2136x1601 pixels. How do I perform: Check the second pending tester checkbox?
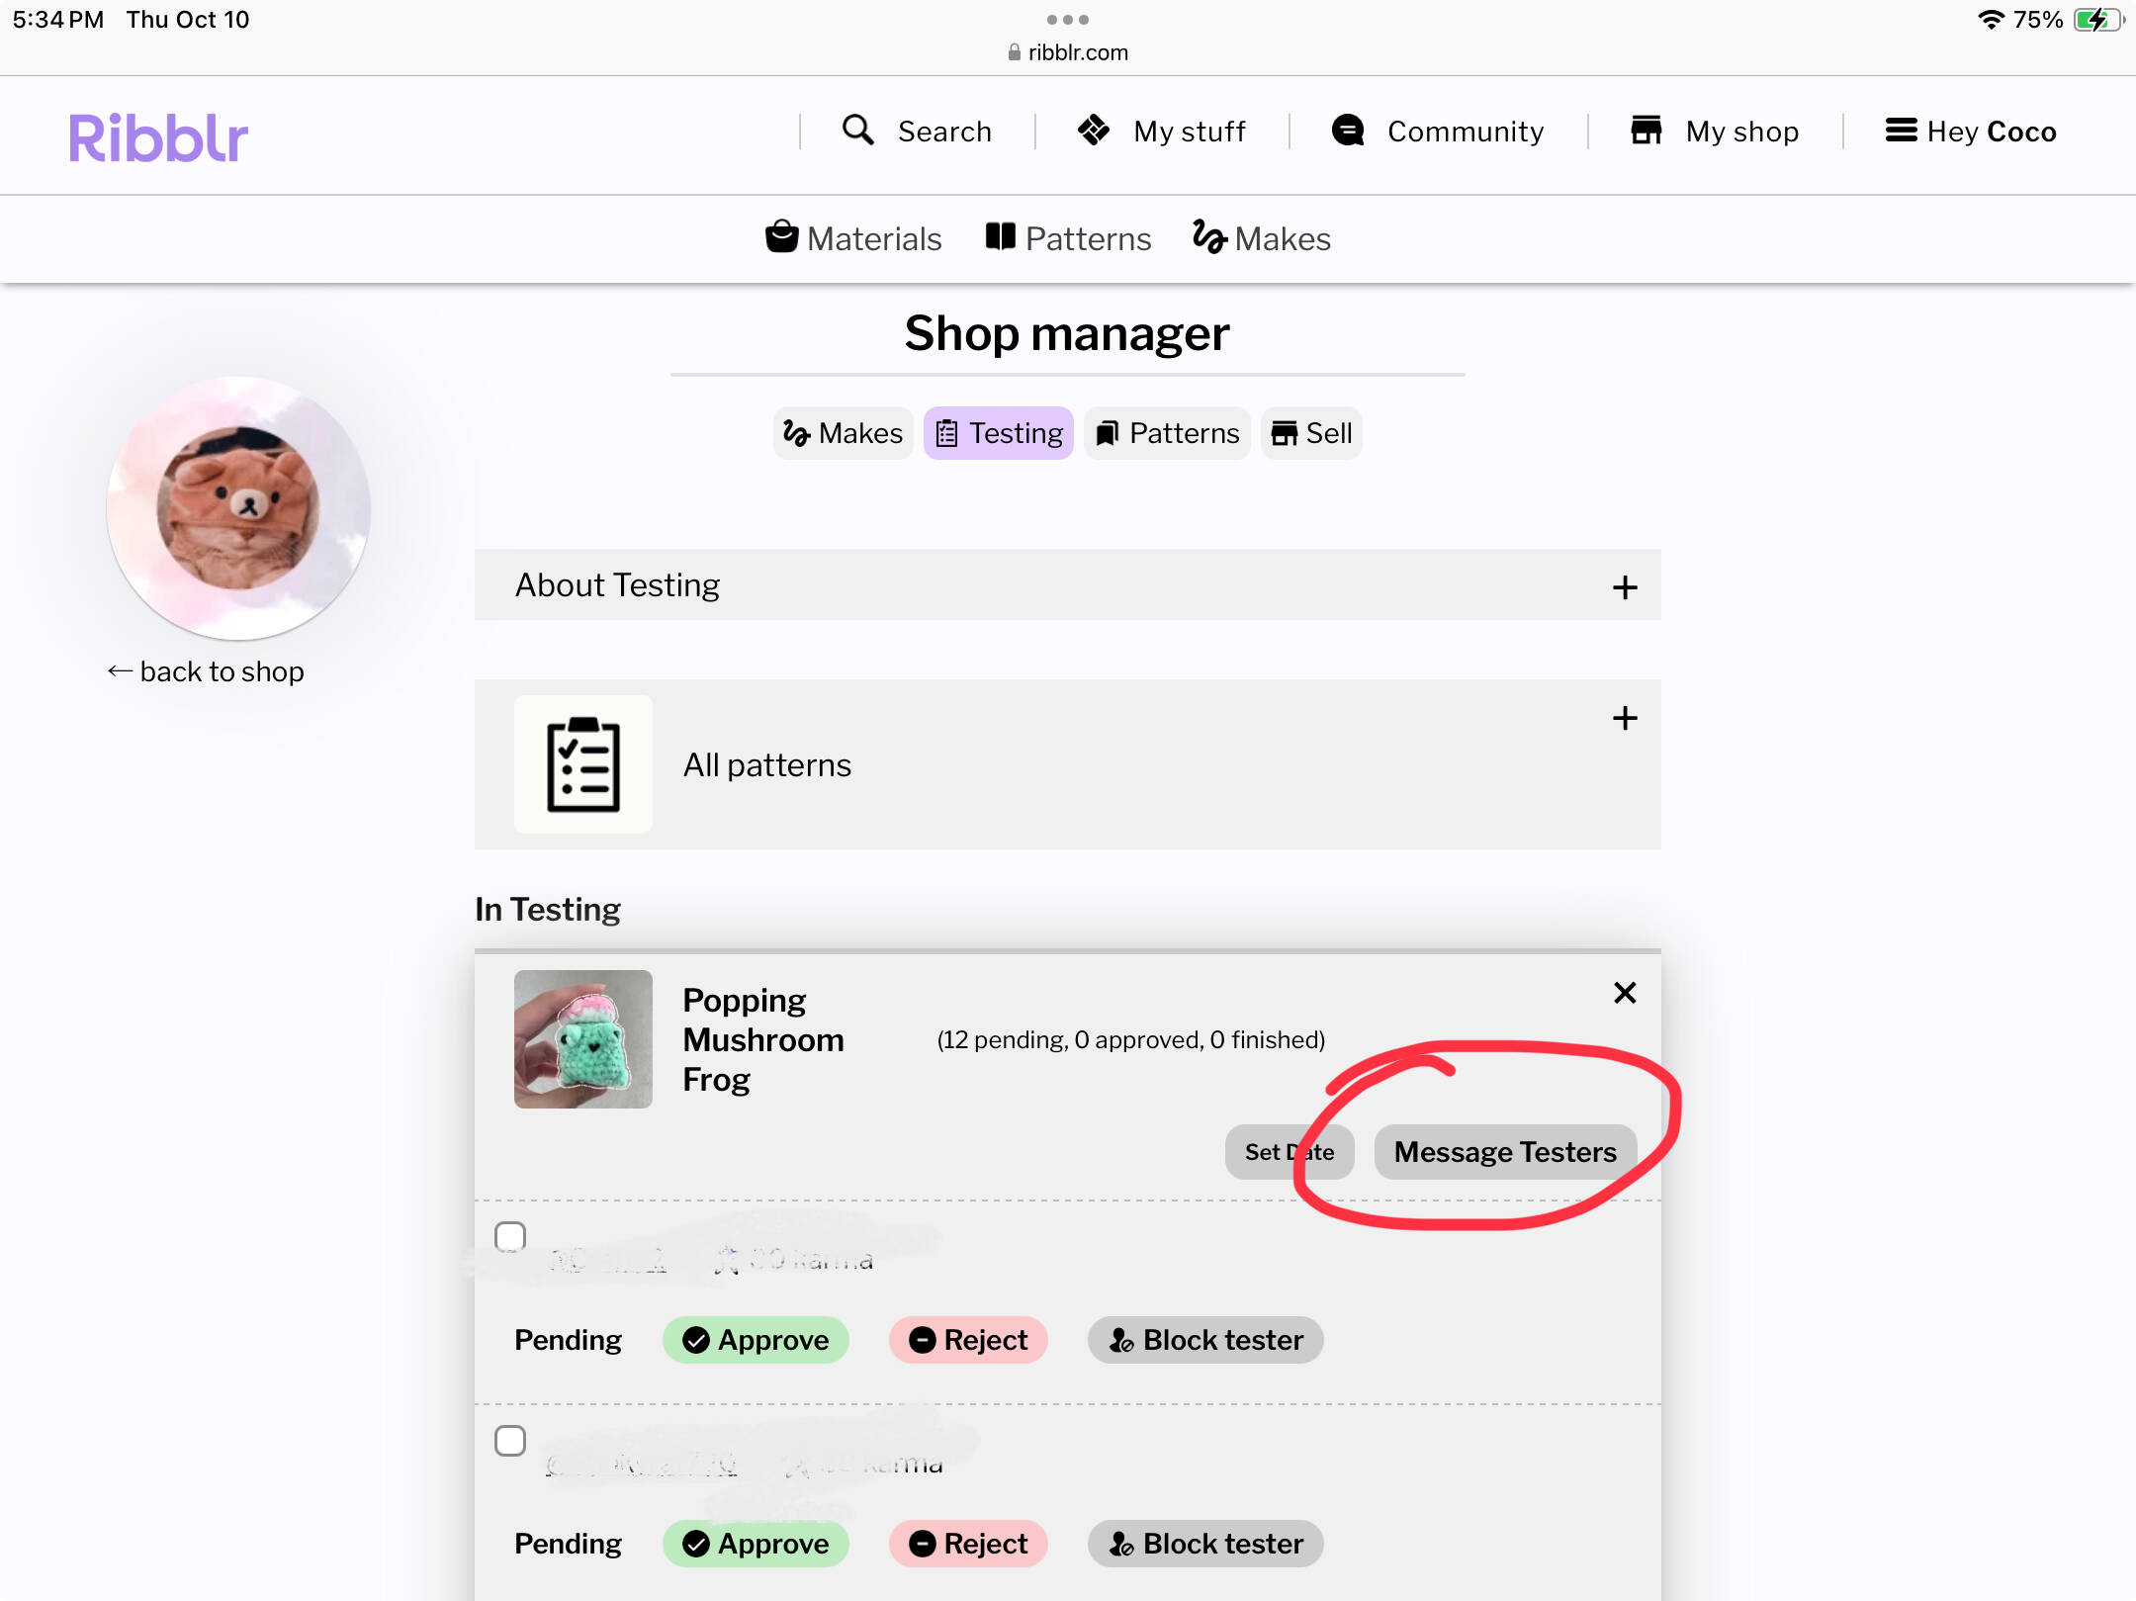(x=510, y=1440)
